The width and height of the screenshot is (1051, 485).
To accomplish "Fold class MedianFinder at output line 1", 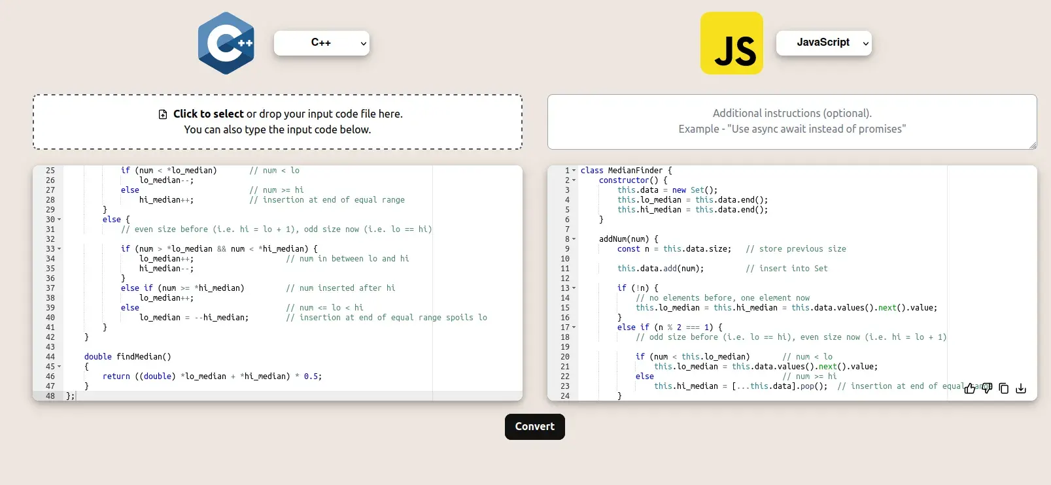I will pos(574,171).
